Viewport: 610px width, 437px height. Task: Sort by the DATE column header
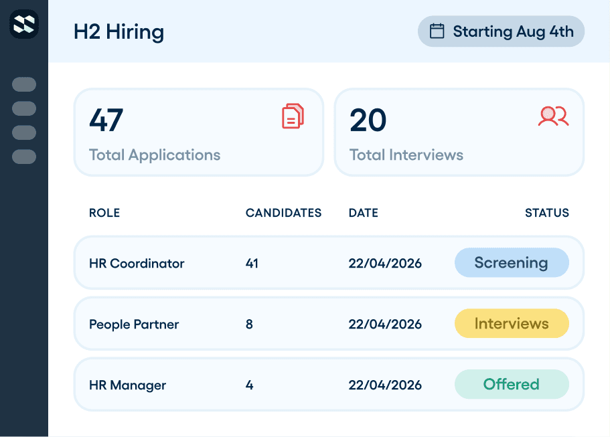(x=364, y=213)
